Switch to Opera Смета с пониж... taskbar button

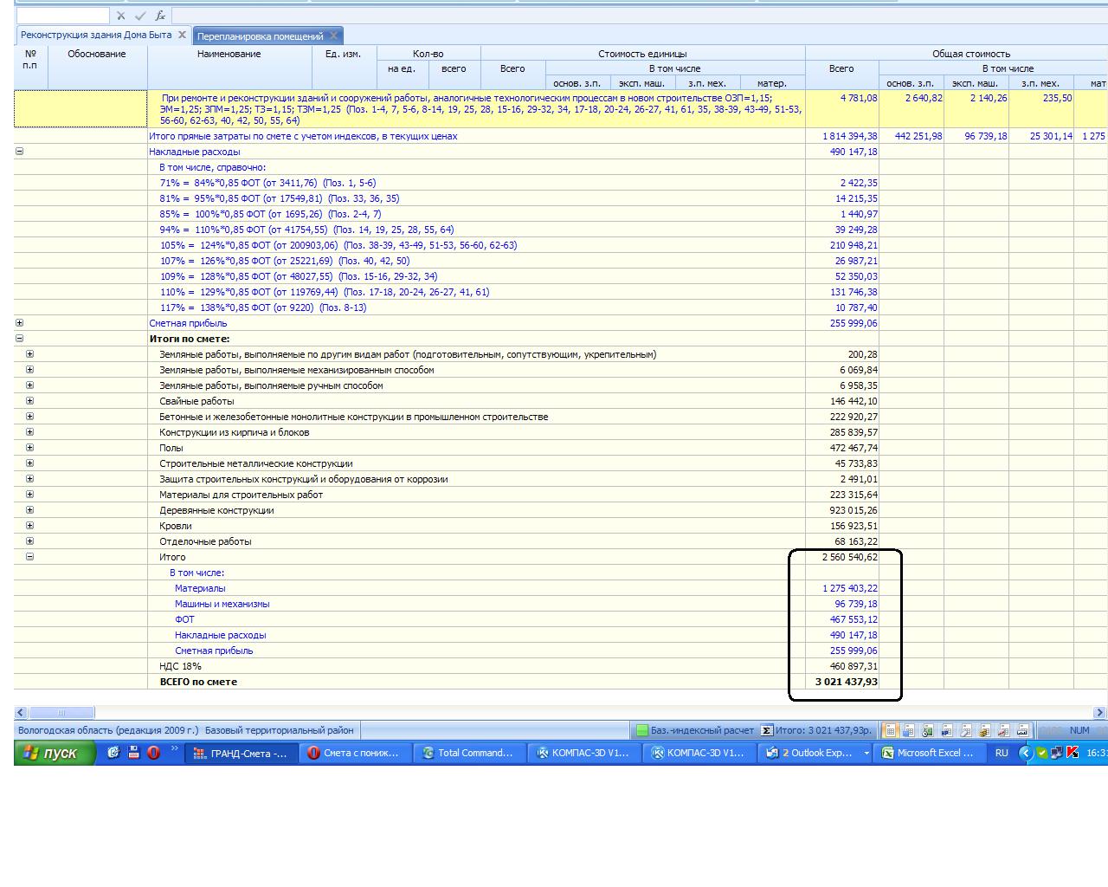[x=355, y=754]
